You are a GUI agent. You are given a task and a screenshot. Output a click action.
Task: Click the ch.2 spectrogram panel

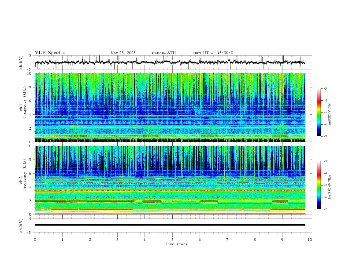pyautogui.click(x=170, y=180)
